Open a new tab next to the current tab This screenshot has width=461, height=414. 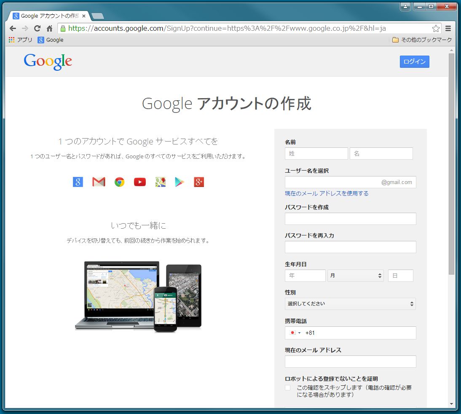[98, 16]
